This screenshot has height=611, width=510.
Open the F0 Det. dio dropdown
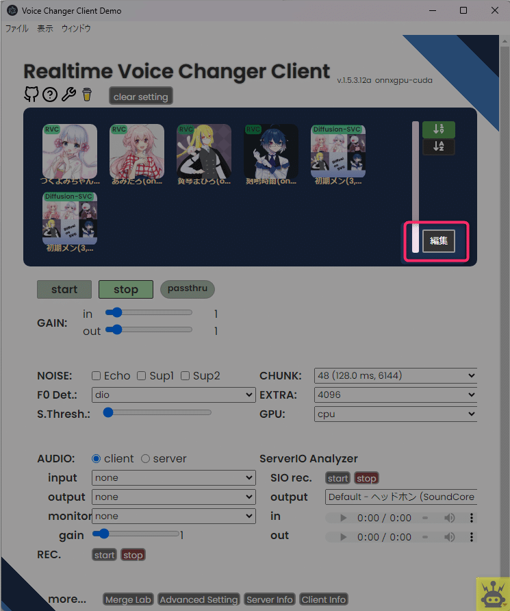174,395
